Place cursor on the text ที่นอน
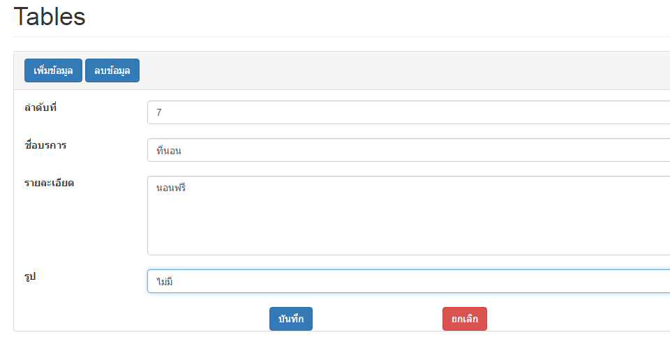 169,150
